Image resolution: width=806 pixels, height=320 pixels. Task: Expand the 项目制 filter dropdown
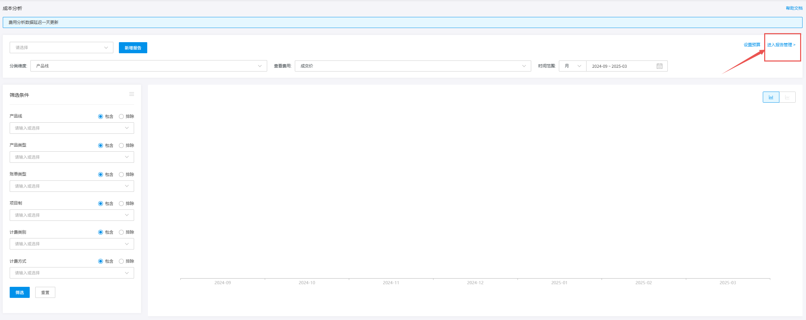[72, 215]
